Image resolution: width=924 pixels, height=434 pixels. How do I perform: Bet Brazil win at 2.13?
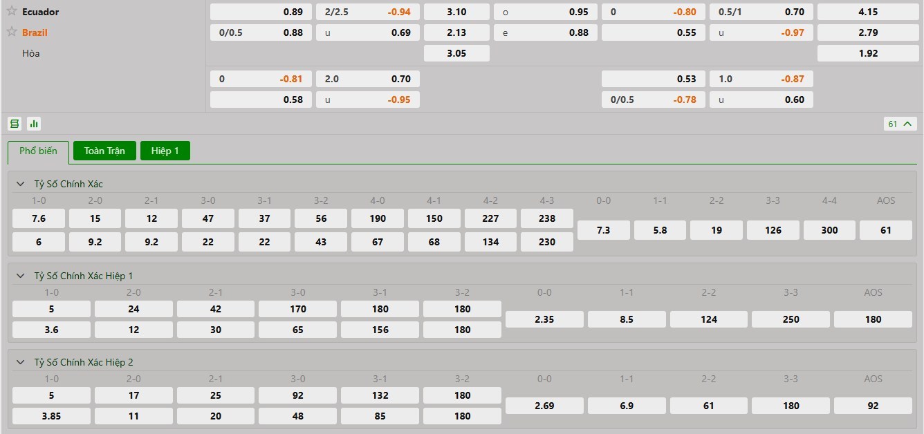[x=456, y=32]
